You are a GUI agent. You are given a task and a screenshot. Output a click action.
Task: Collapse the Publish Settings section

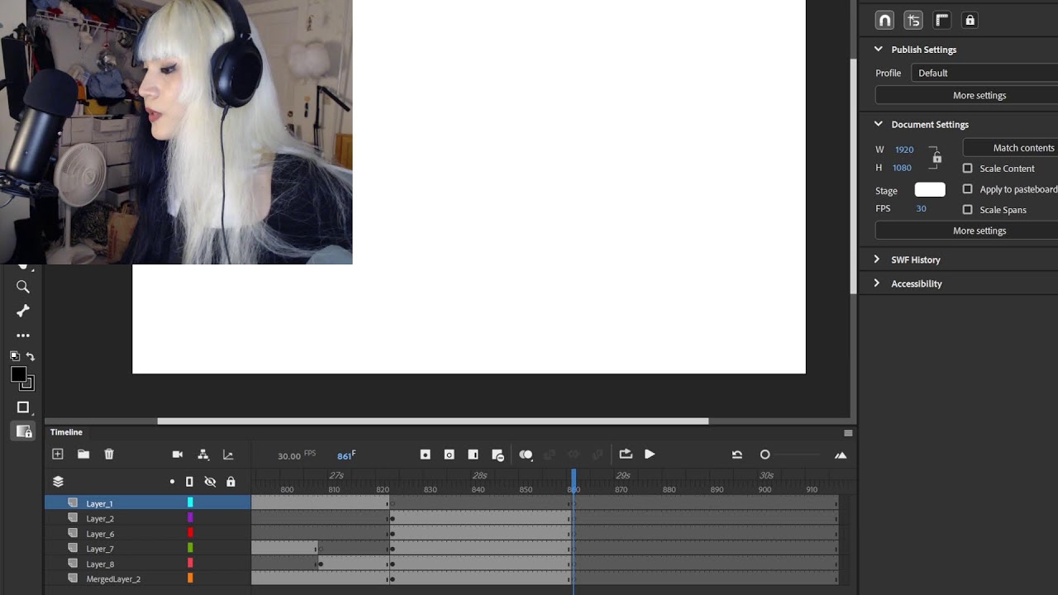(878, 50)
